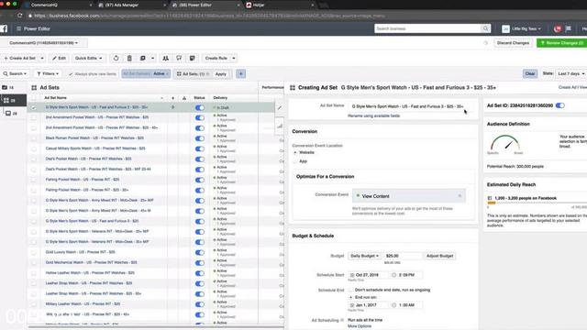Image resolution: width=587 pixels, height=330 pixels.
Task: Click into the Search business field
Action: [427, 28]
